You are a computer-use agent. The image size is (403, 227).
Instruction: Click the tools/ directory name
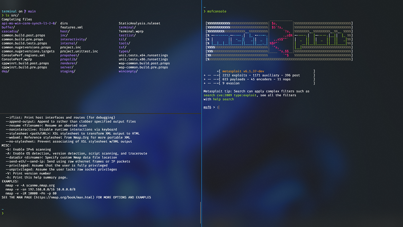[x=124, y=43]
